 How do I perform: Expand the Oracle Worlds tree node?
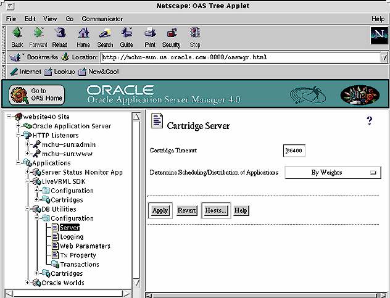point(28,283)
